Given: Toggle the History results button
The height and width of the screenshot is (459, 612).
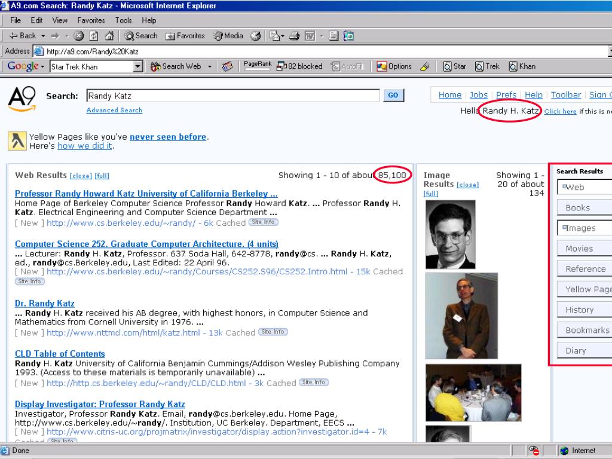Looking at the screenshot, I should pos(585,310).
